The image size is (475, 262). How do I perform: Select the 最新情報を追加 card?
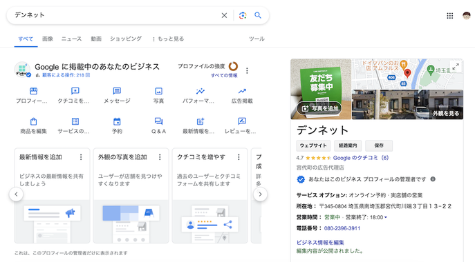point(52,196)
